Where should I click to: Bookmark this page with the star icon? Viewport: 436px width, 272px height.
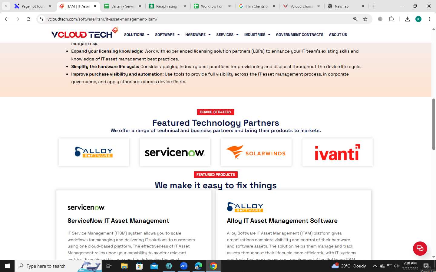tap(365, 19)
